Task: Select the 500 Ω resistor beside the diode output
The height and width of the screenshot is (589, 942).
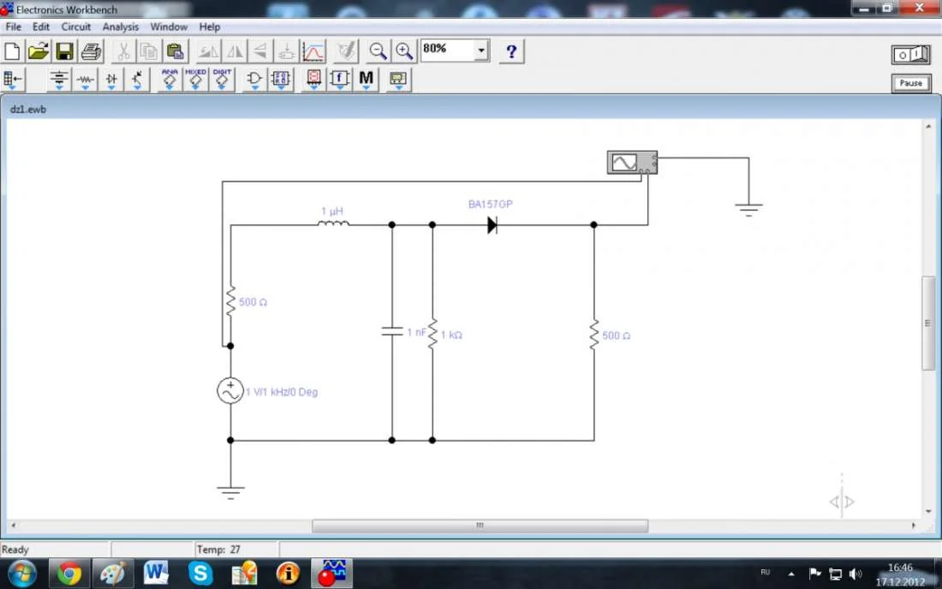Action: pyautogui.click(x=594, y=335)
